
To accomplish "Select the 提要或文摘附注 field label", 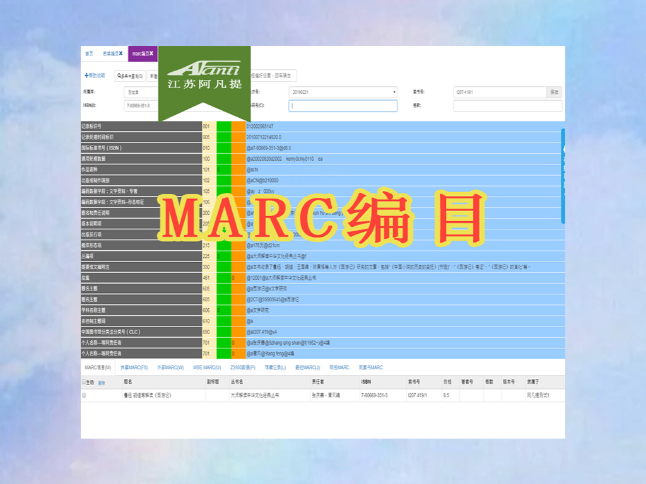I will pyautogui.click(x=141, y=267).
